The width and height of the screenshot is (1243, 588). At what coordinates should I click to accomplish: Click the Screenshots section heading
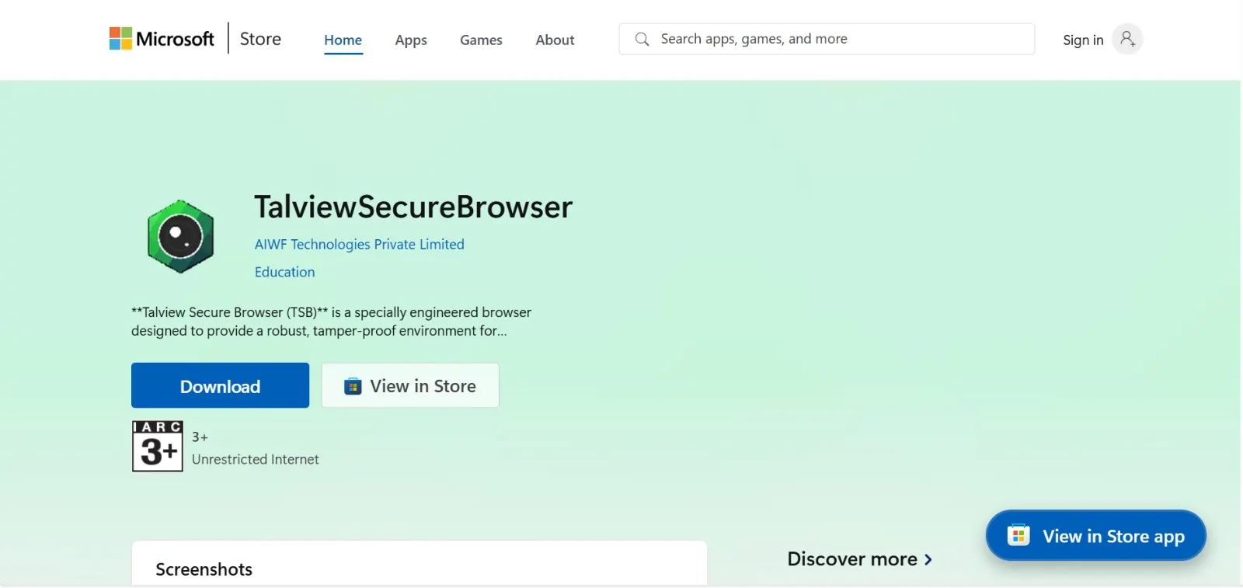click(204, 569)
